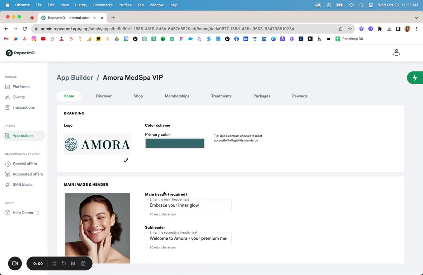The height and width of the screenshot is (275, 423).
Task: Restart the recording with the undo arrow
Action: (x=64, y=263)
